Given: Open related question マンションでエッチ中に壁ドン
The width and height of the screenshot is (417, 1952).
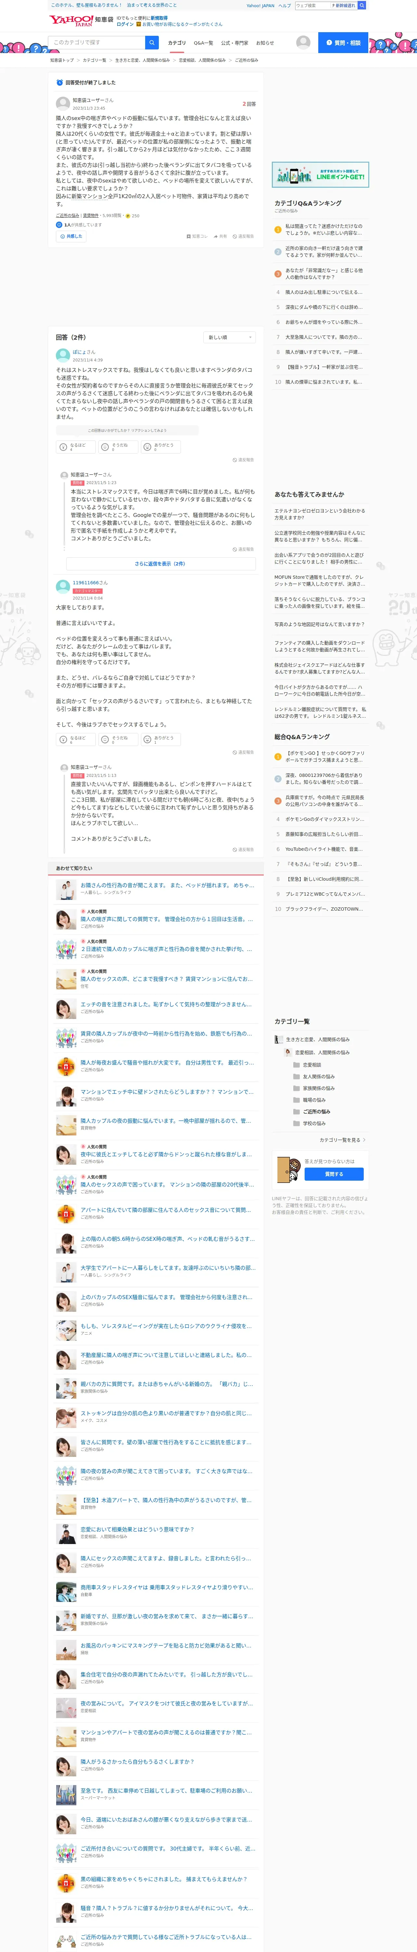Looking at the screenshot, I should 167,1092.
